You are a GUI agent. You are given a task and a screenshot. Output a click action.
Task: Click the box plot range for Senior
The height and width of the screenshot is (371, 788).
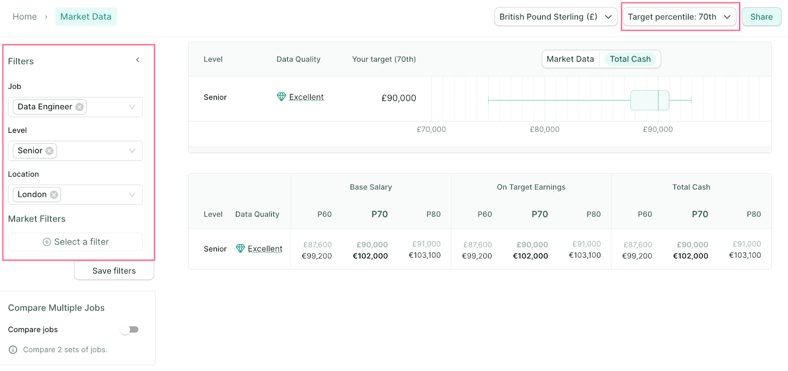click(x=590, y=100)
